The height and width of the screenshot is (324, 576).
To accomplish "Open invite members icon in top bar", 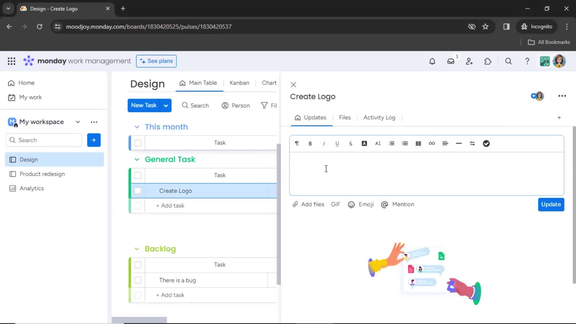I will pos(469,61).
